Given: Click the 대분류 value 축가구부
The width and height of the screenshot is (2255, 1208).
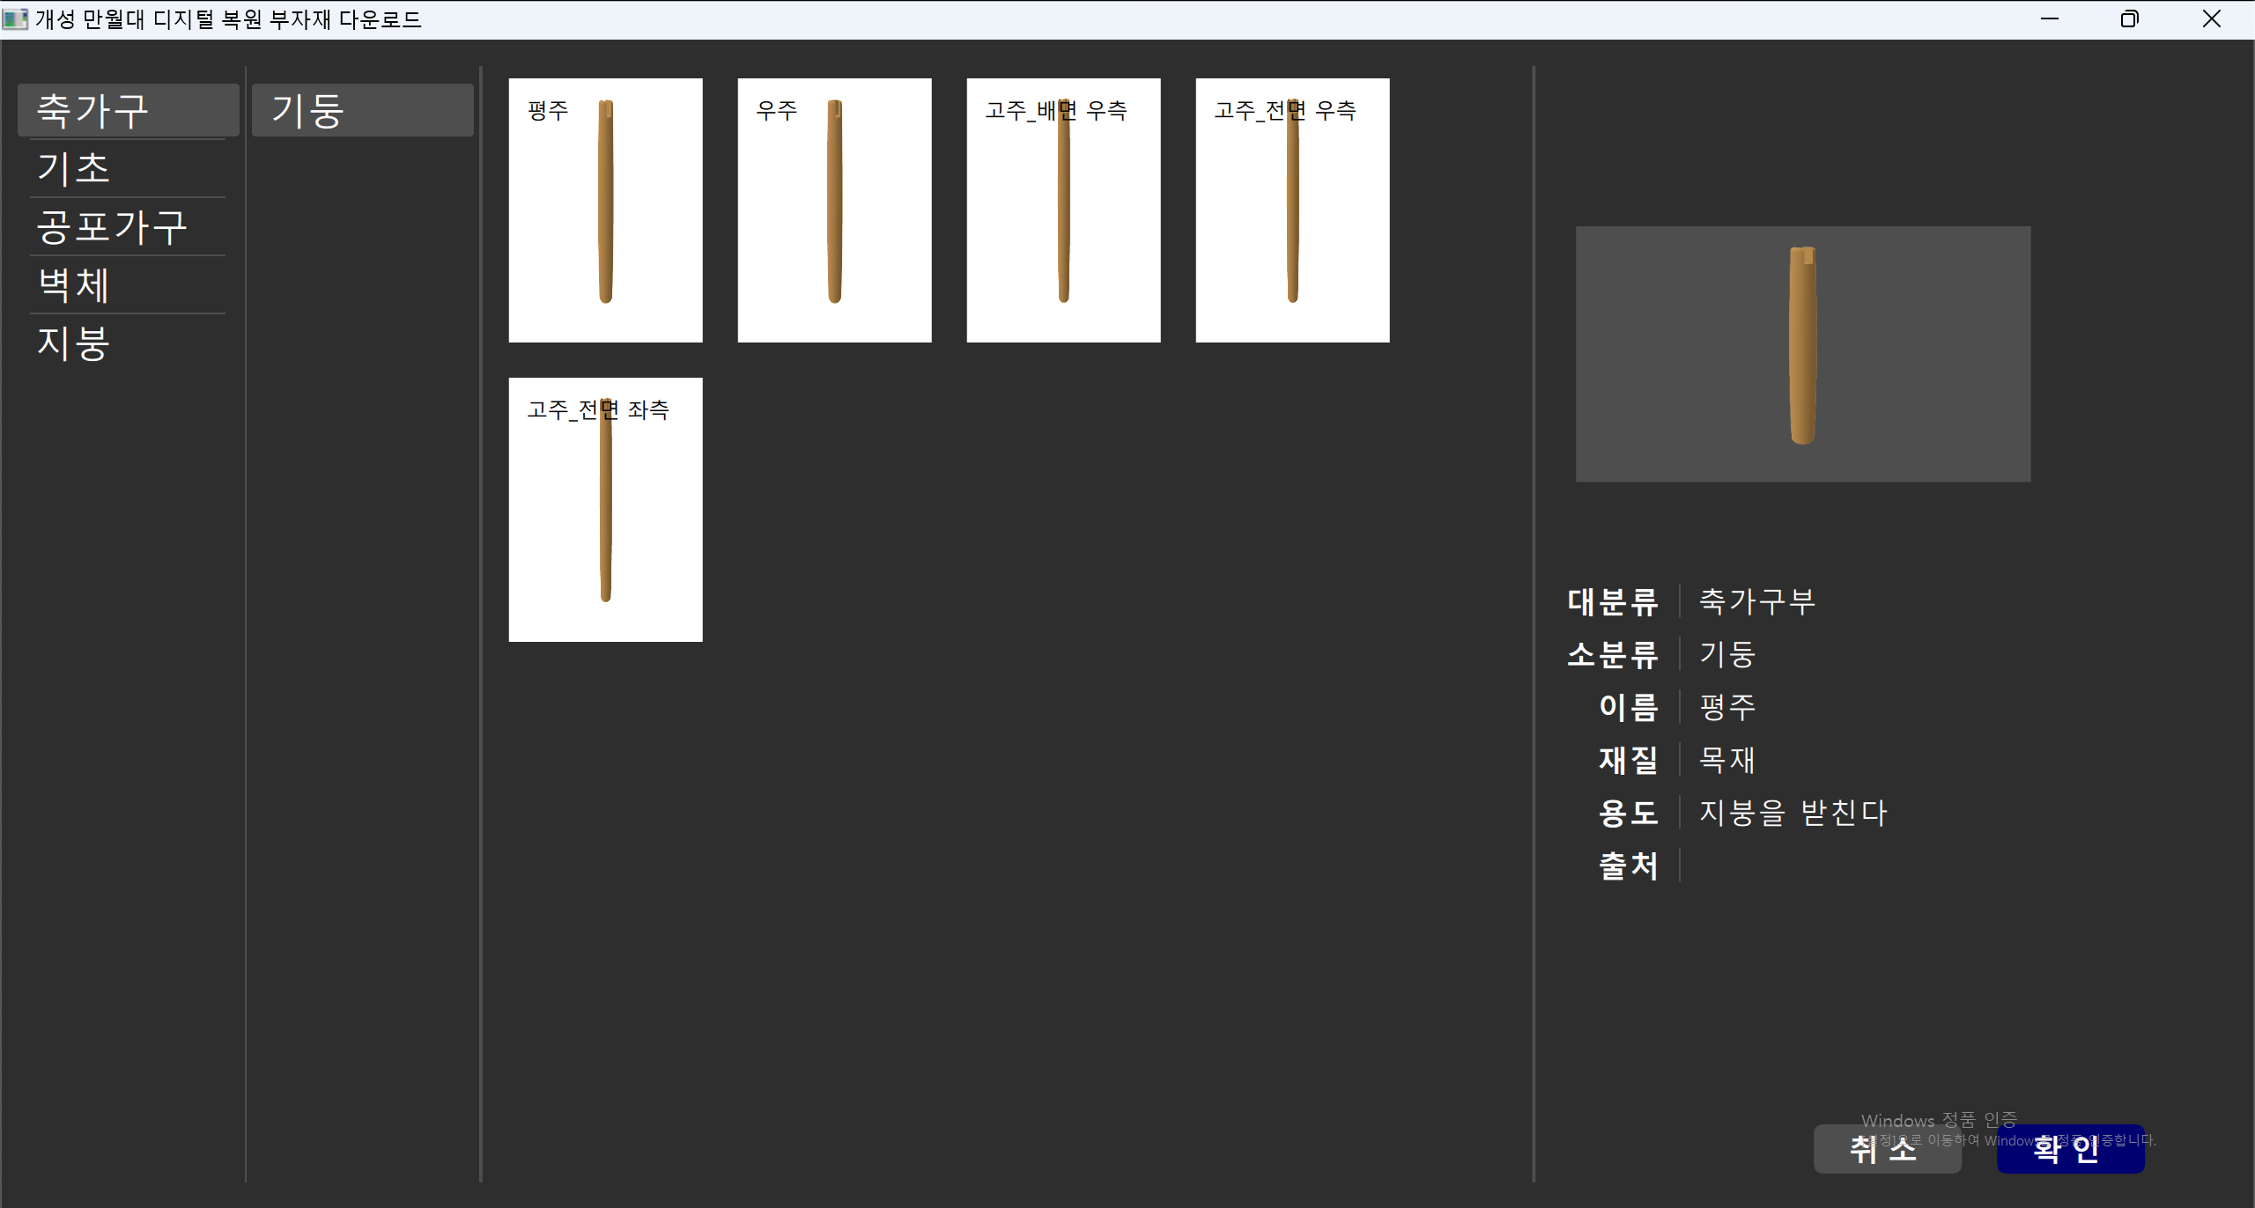Looking at the screenshot, I should (1756, 601).
